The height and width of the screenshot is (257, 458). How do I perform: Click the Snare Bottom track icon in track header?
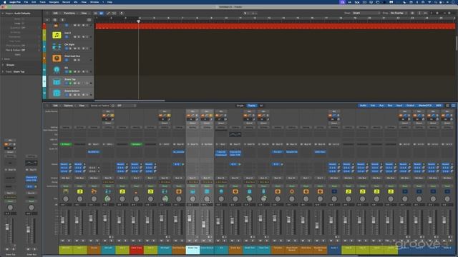point(57,93)
